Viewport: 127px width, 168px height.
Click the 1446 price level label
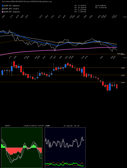[x=123, y=83]
